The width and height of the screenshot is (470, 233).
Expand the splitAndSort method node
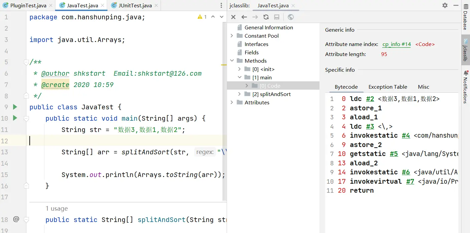click(239, 94)
